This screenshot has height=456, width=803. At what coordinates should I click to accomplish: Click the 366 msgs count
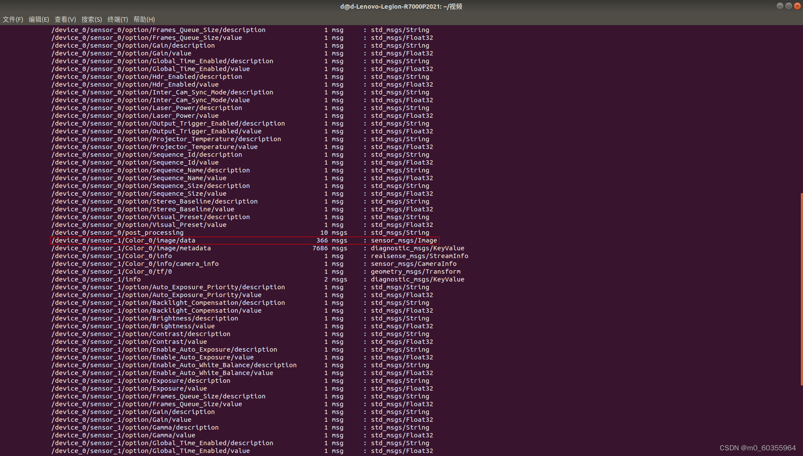[332, 240]
